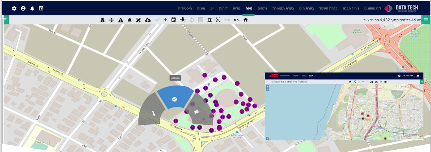Viewport: 431px width, 152px height.
Task: Select the four-arrow move tool in main toolbar
Action: pyautogui.click(x=112, y=20)
